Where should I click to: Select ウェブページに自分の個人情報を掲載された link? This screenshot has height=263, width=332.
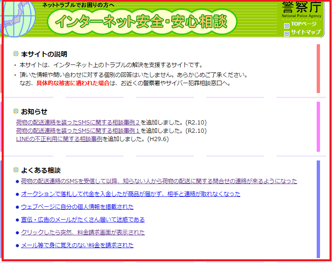point(77,207)
